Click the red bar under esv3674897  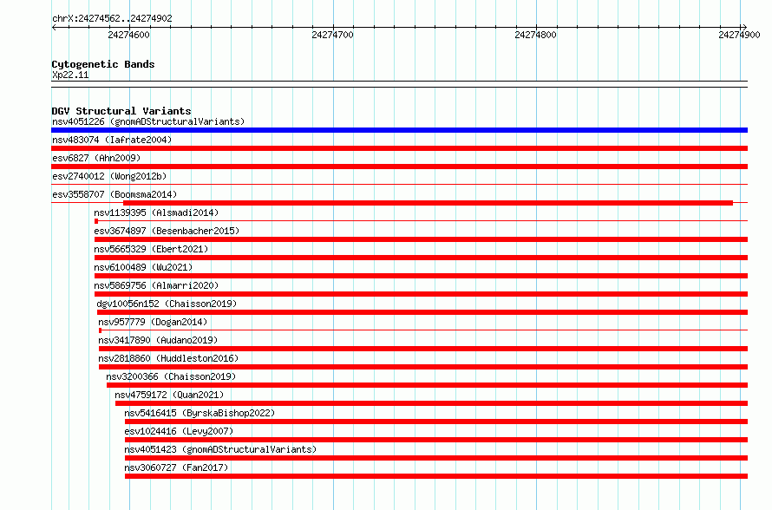coord(421,239)
